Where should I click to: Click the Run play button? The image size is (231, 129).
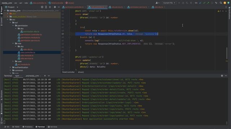pyautogui.click(x=179, y=3)
